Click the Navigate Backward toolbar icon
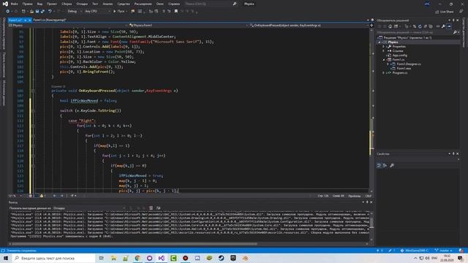 (x=8, y=11)
